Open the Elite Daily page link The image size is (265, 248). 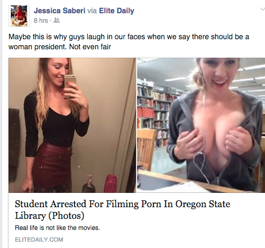tap(116, 11)
